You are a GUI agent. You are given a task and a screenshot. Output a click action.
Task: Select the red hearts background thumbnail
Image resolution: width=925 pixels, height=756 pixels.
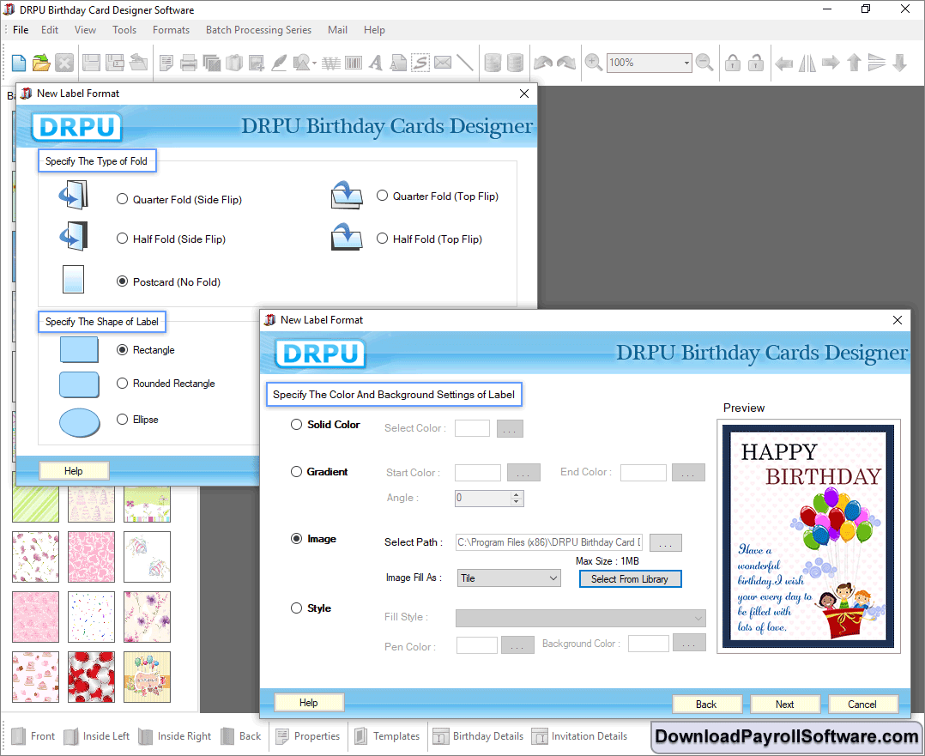(91, 677)
